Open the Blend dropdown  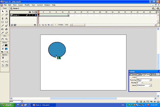(x=144, y=85)
